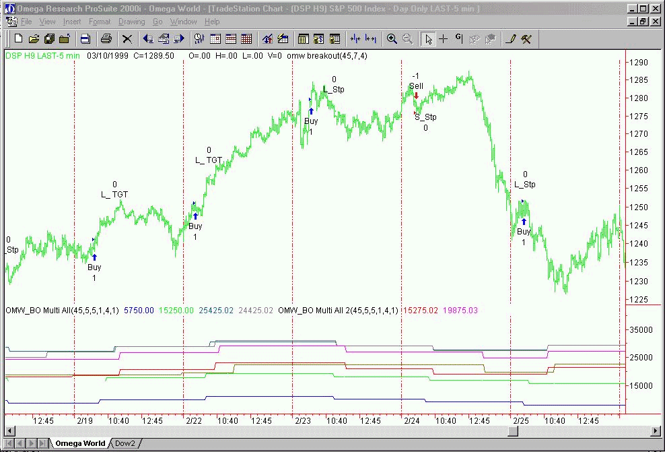Click the compress bar spacing icon
The image size is (665, 452).
tap(355, 39)
